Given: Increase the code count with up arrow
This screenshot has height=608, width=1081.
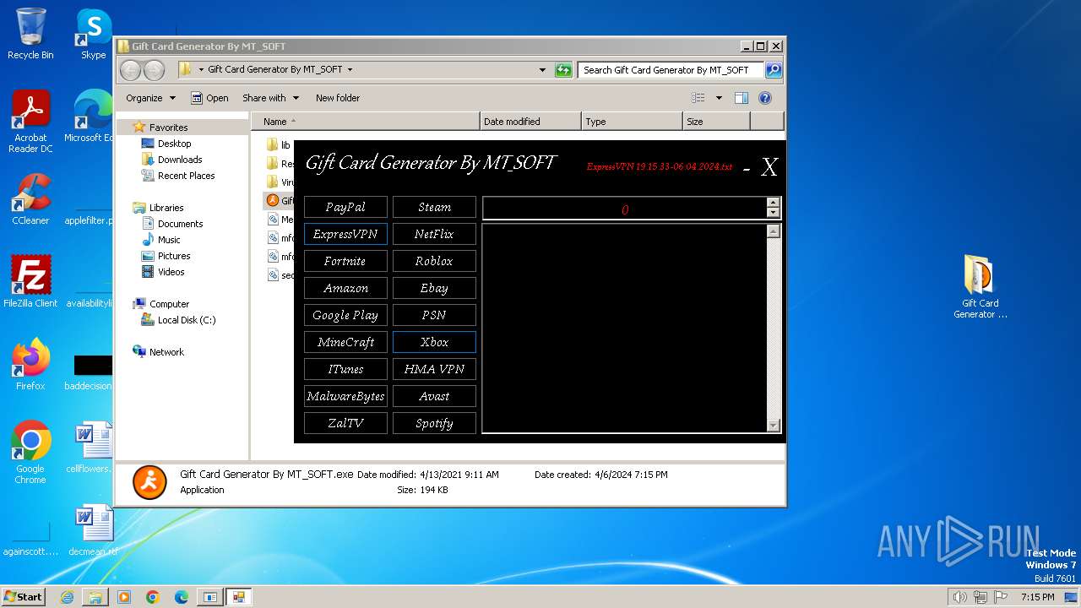Looking at the screenshot, I should click(773, 203).
